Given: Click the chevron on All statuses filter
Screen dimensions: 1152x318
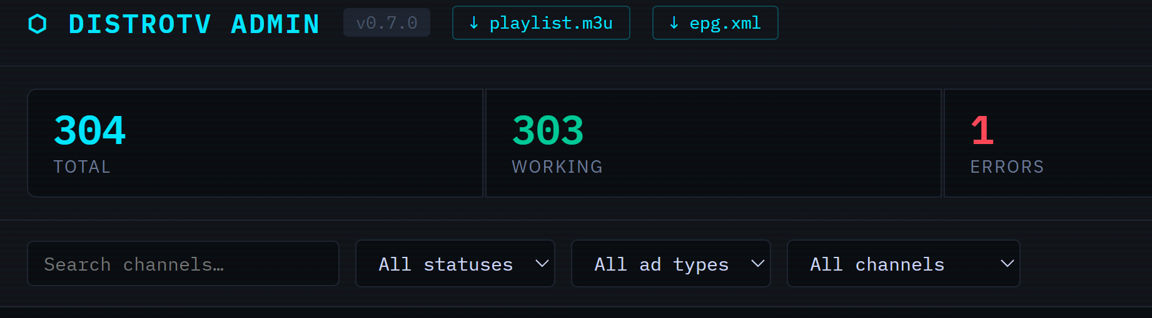Looking at the screenshot, I should pyautogui.click(x=542, y=264).
